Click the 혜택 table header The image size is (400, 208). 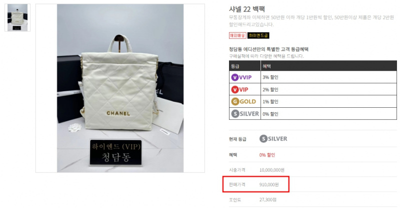tap(328, 66)
